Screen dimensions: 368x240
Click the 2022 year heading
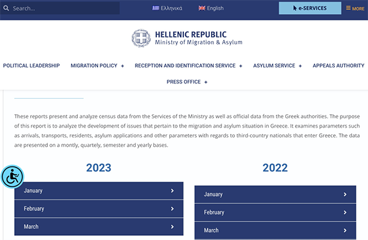(x=275, y=168)
